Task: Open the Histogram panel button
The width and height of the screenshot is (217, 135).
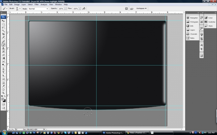Action: [192, 22]
